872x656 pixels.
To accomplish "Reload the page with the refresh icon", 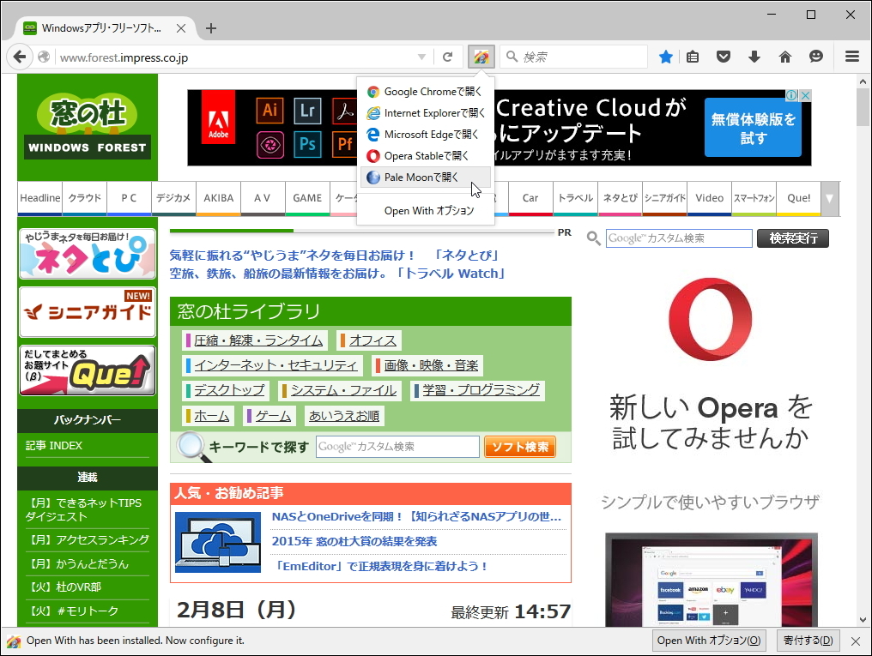I will point(448,56).
